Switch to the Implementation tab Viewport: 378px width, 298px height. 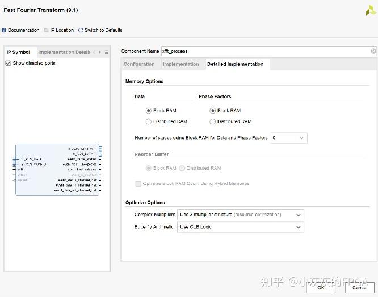[x=180, y=64]
